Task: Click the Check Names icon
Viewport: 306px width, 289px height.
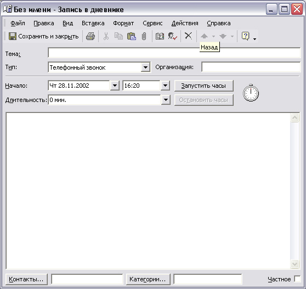Action: [x=172, y=36]
